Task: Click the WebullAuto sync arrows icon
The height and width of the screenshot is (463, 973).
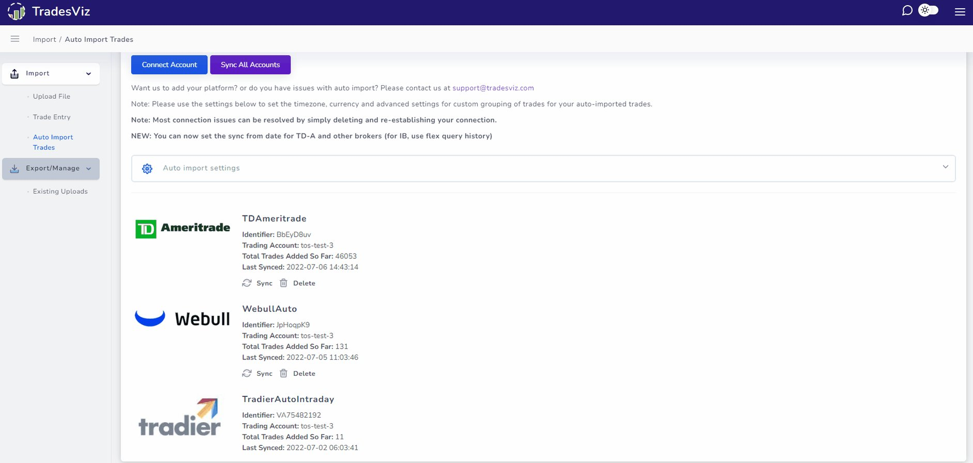Action: pyautogui.click(x=247, y=374)
